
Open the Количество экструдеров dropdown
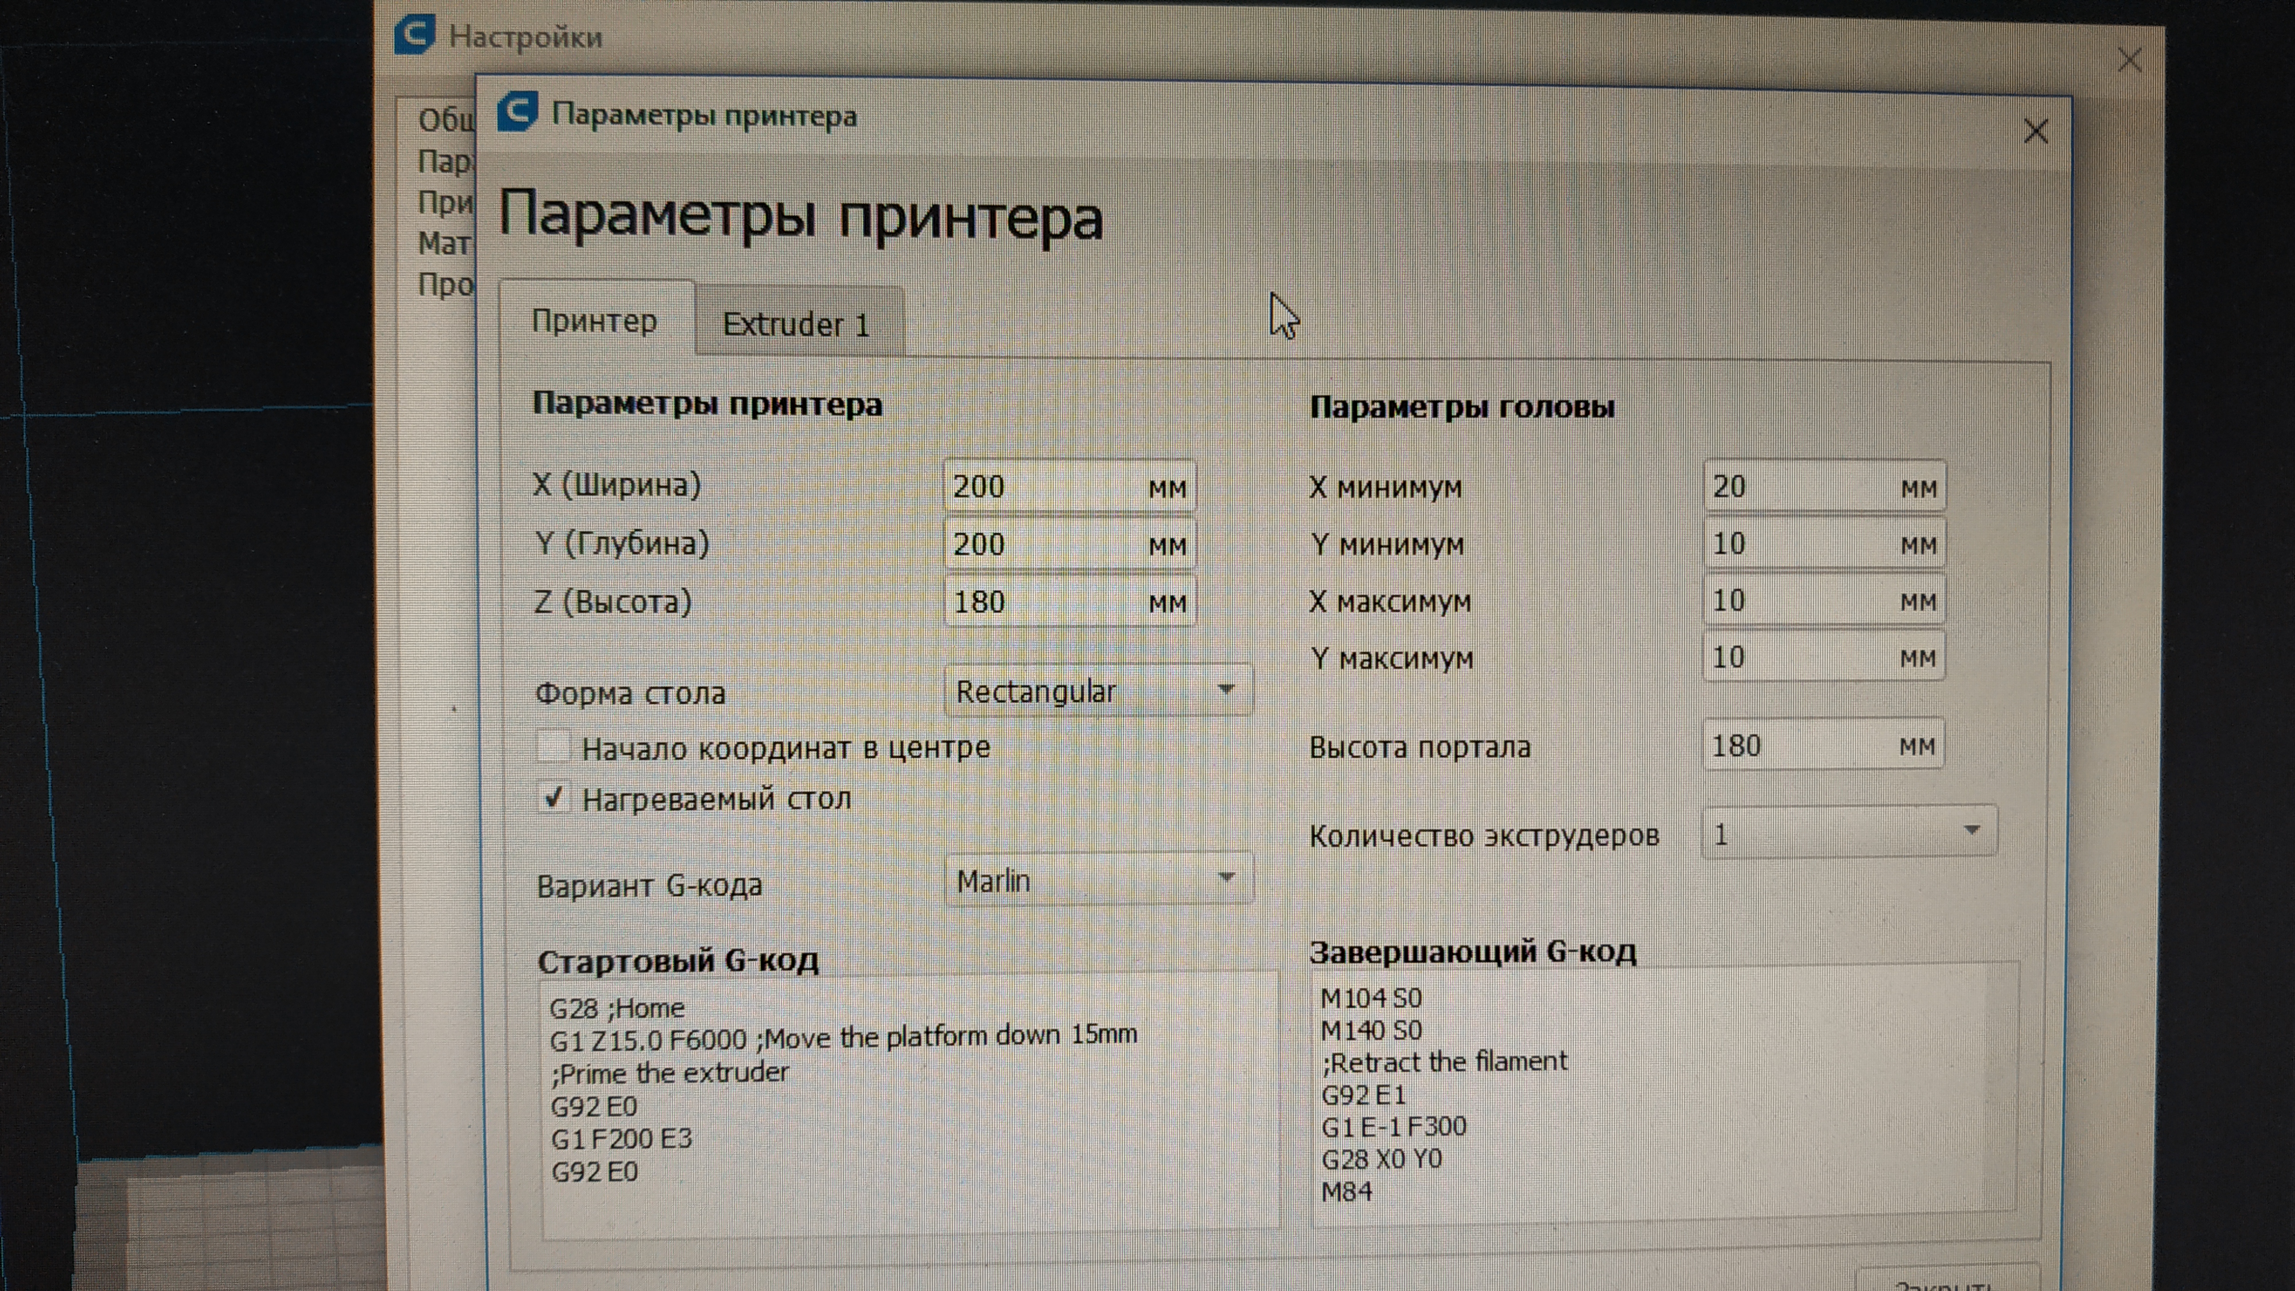tap(1849, 833)
